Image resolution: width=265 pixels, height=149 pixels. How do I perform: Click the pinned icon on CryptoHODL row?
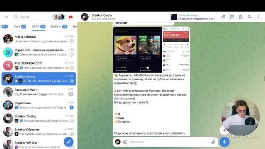click(72, 55)
